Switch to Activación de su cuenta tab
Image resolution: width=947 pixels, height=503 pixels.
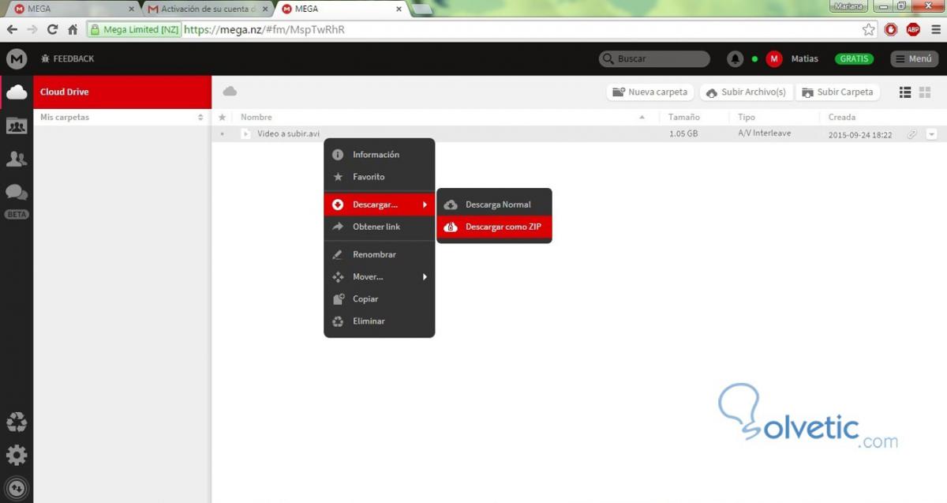click(208, 9)
